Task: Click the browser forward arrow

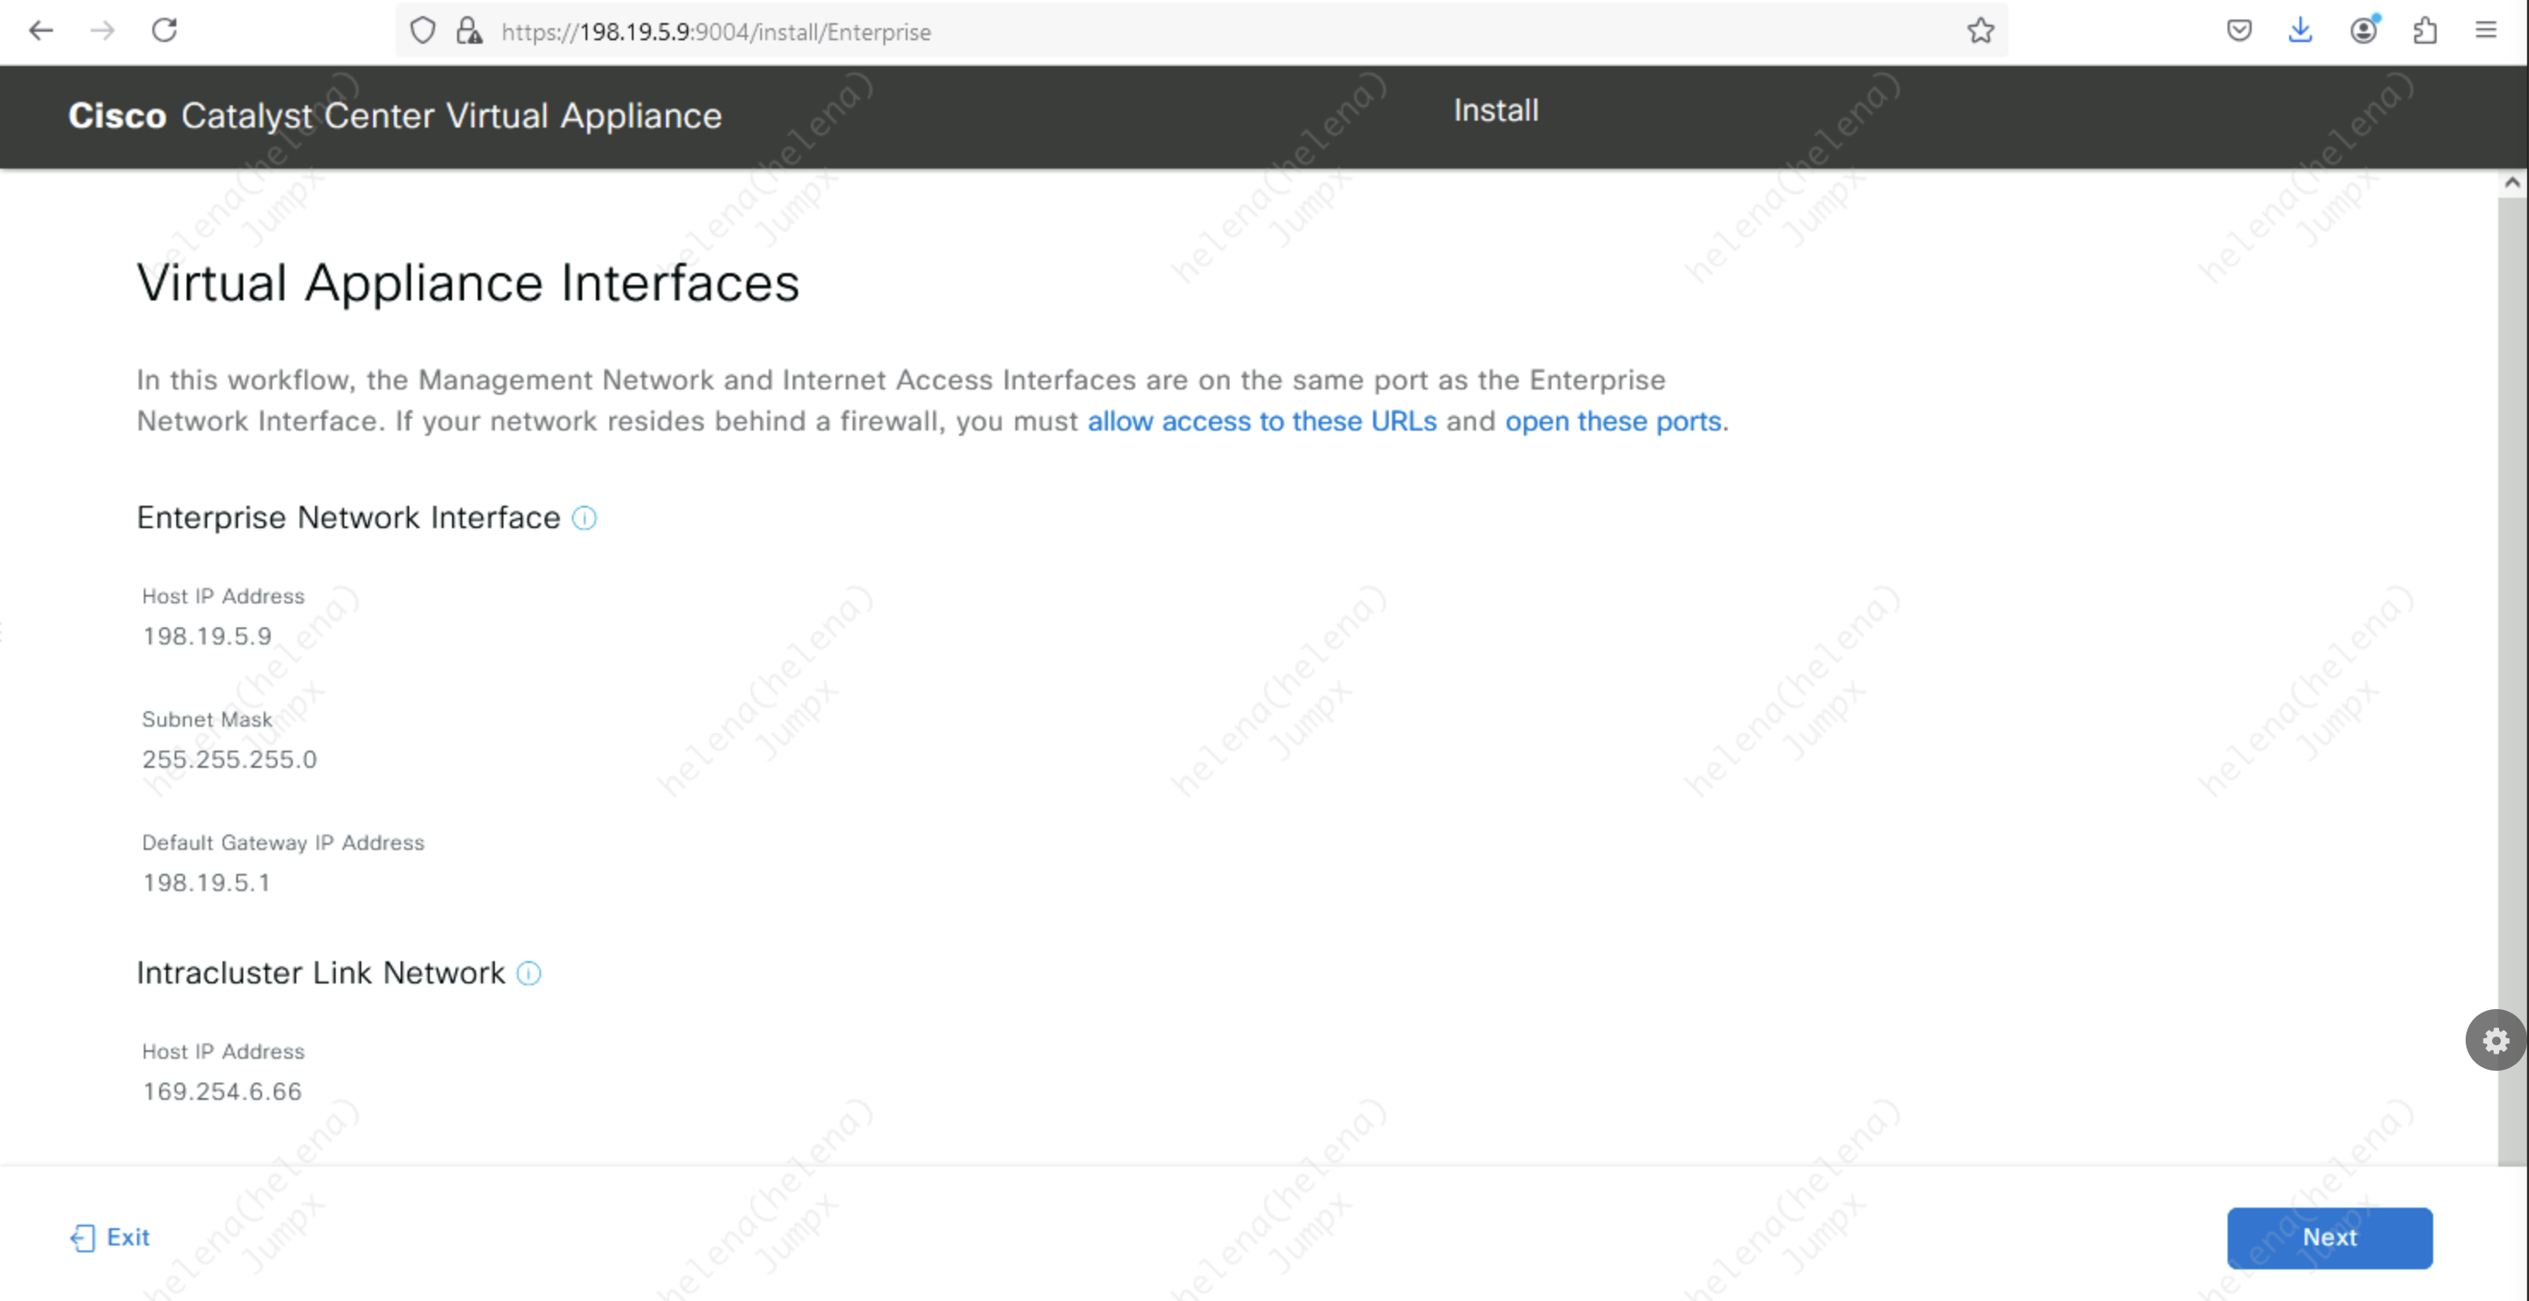Action: pos(102,31)
